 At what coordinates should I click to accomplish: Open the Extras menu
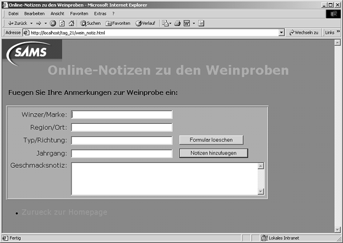(100, 14)
